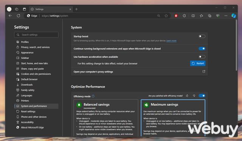The image size is (242, 141).
Task: Refresh the page with the reload icon
Action: [x=19, y=16]
